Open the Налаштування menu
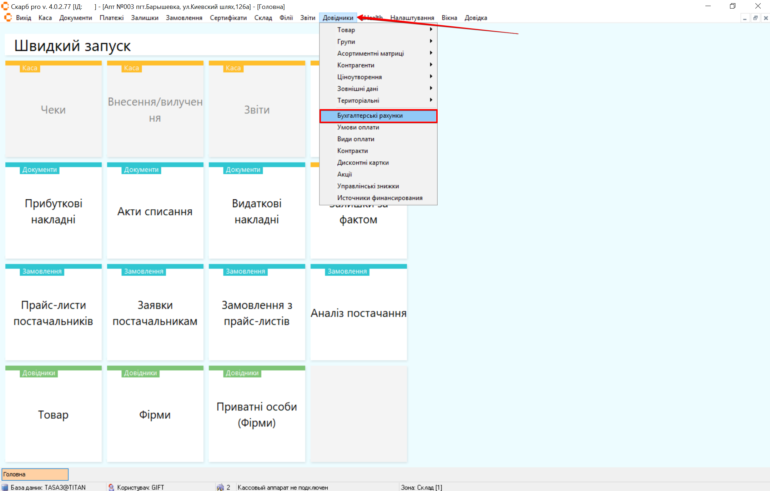This screenshot has height=491, width=770. point(412,18)
